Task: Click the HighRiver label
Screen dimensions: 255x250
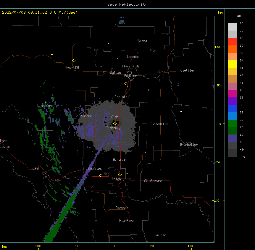Action: [x=127, y=221]
